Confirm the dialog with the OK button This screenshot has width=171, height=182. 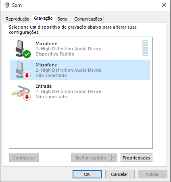87,174
